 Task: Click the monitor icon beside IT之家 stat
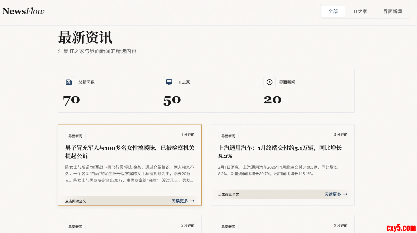[x=169, y=82]
